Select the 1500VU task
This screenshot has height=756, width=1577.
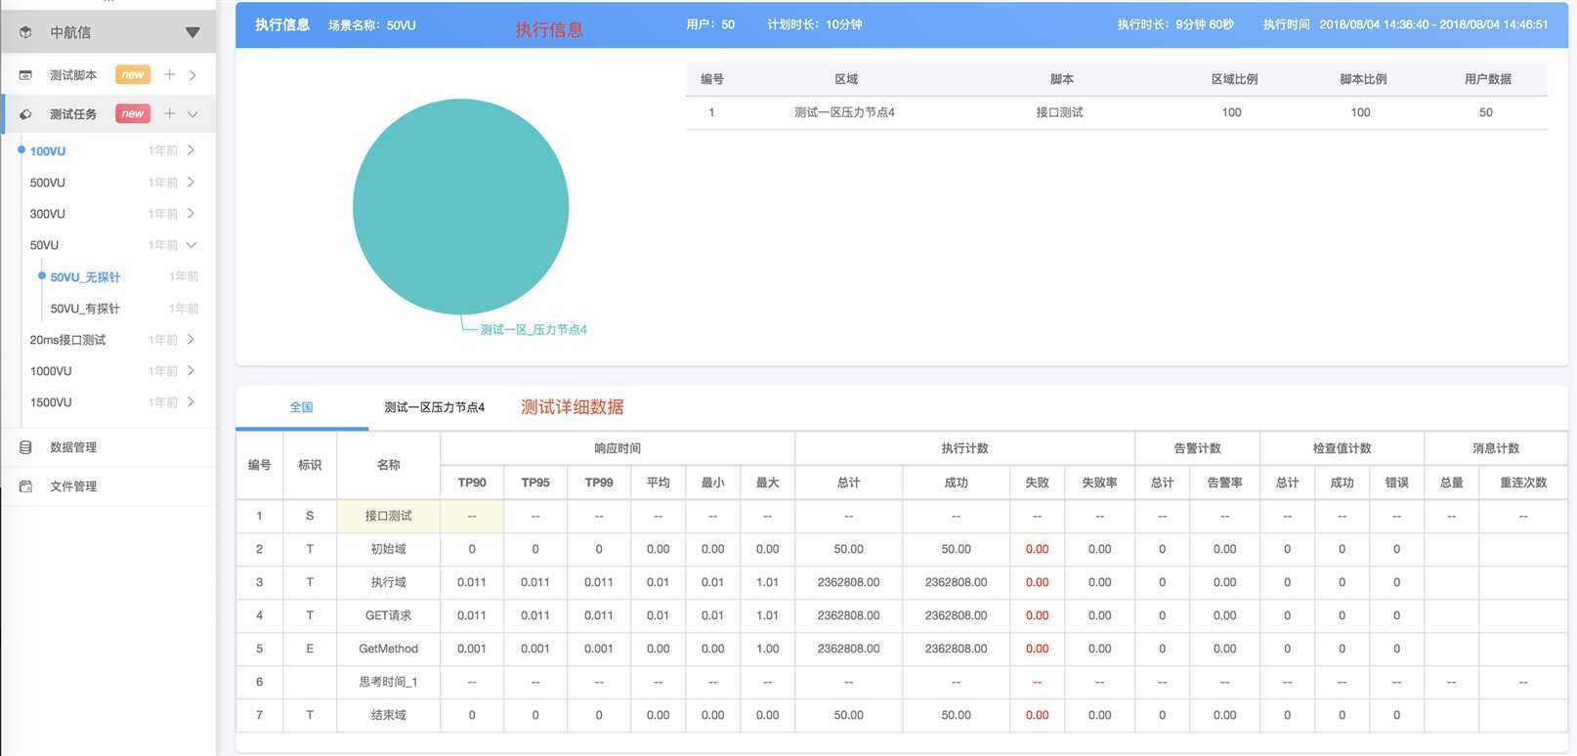click(51, 402)
